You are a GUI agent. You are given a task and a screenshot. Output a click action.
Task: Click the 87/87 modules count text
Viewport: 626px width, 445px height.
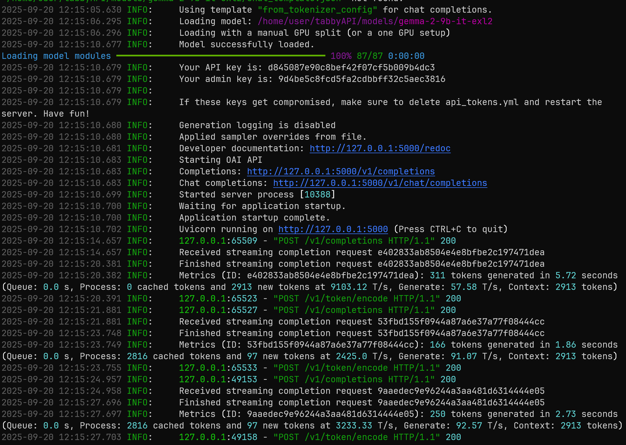(x=369, y=56)
